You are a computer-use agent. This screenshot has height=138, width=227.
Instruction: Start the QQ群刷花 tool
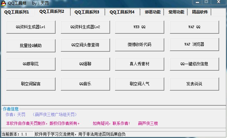point(31,64)
